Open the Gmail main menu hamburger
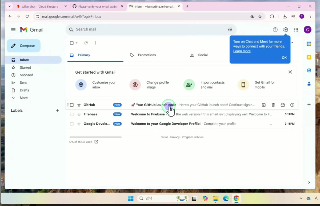The height and width of the screenshot is (206, 320). pyautogui.click(x=13, y=30)
